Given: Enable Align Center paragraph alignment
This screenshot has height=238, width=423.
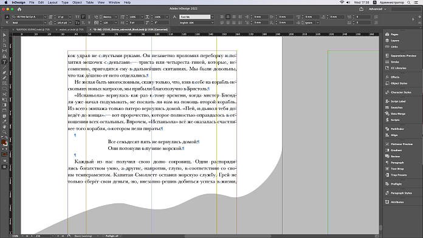Looking at the screenshot, I should [228, 17].
